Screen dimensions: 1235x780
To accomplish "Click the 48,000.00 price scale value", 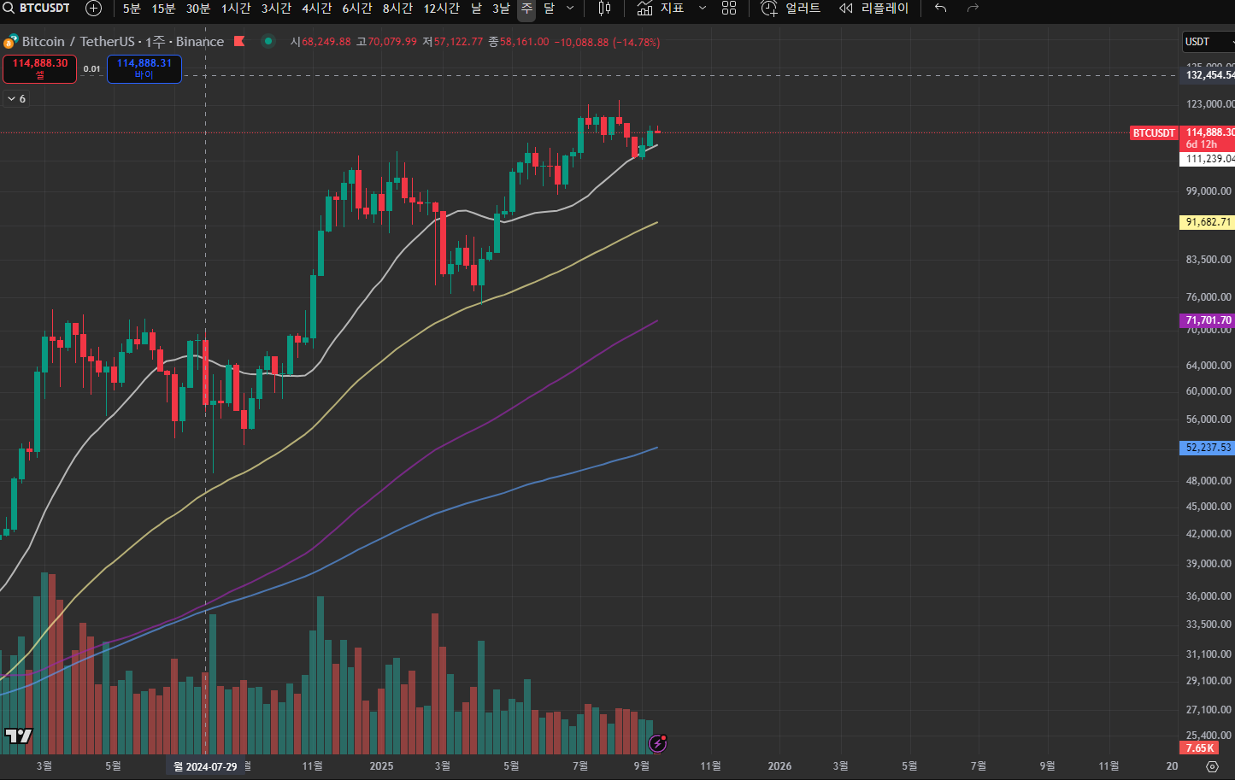I will coord(1209,481).
